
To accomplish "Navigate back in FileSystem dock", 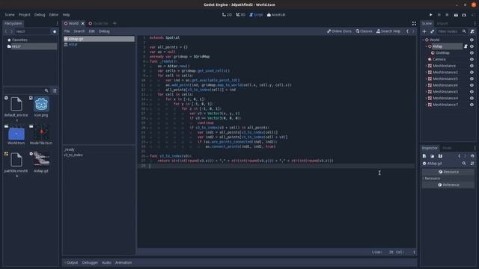I will pyautogui.click(x=6, y=31).
